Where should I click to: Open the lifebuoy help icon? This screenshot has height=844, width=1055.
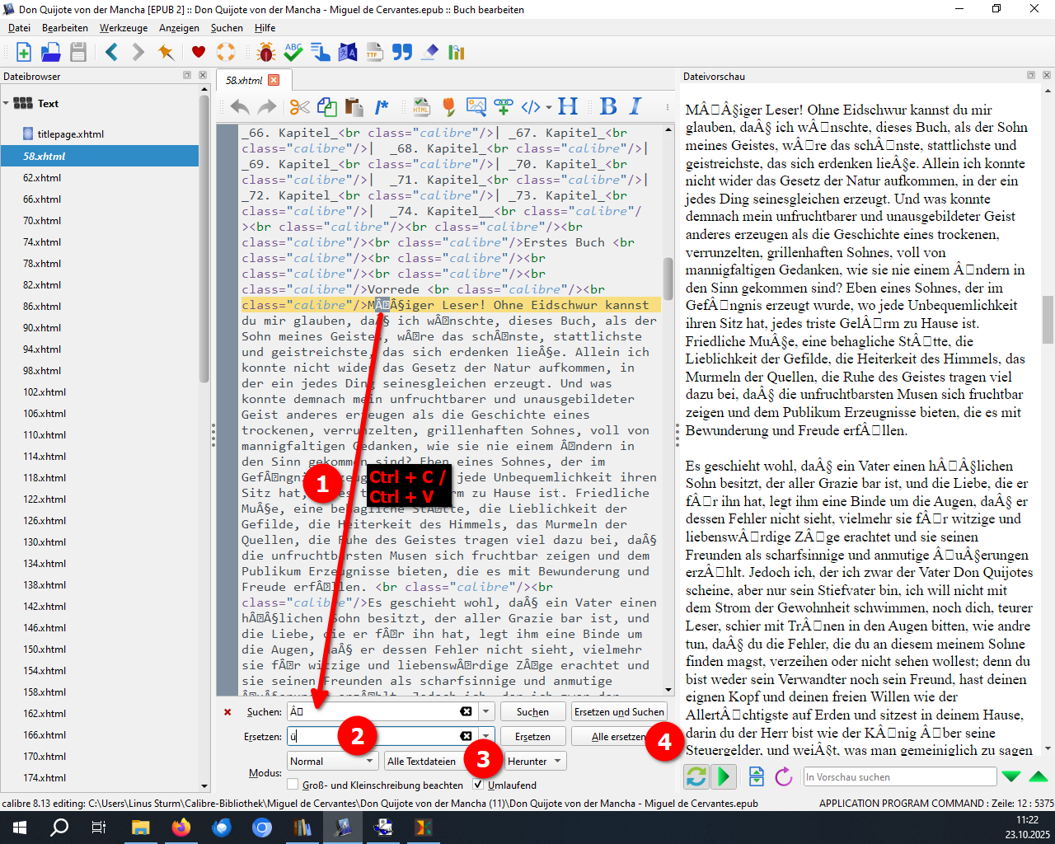tap(225, 53)
